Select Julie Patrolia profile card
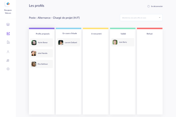The height and width of the screenshot is (117, 176). click(x=41, y=53)
